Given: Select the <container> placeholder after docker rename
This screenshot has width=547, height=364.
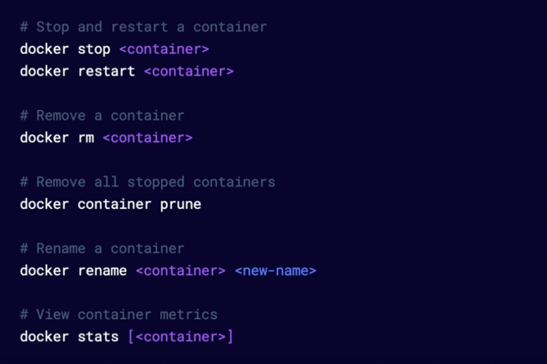Looking at the screenshot, I should pos(181,271).
